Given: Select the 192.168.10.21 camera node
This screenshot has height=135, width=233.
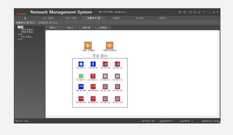Looking at the screenshot, I should [x=81, y=86].
